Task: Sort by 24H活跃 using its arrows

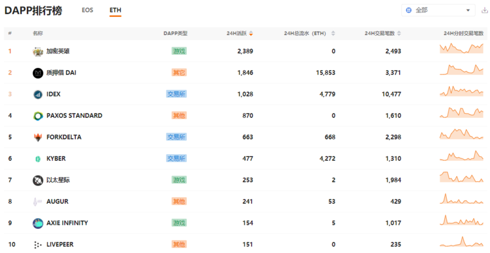Action: point(251,33)
